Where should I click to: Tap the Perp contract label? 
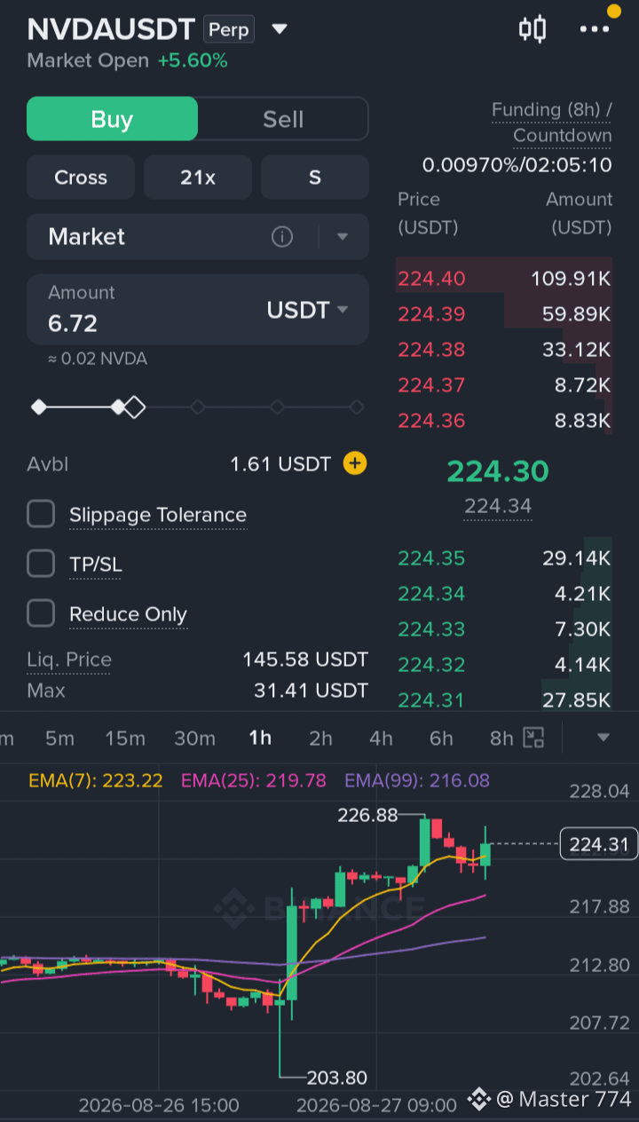(x=229, y=29)
